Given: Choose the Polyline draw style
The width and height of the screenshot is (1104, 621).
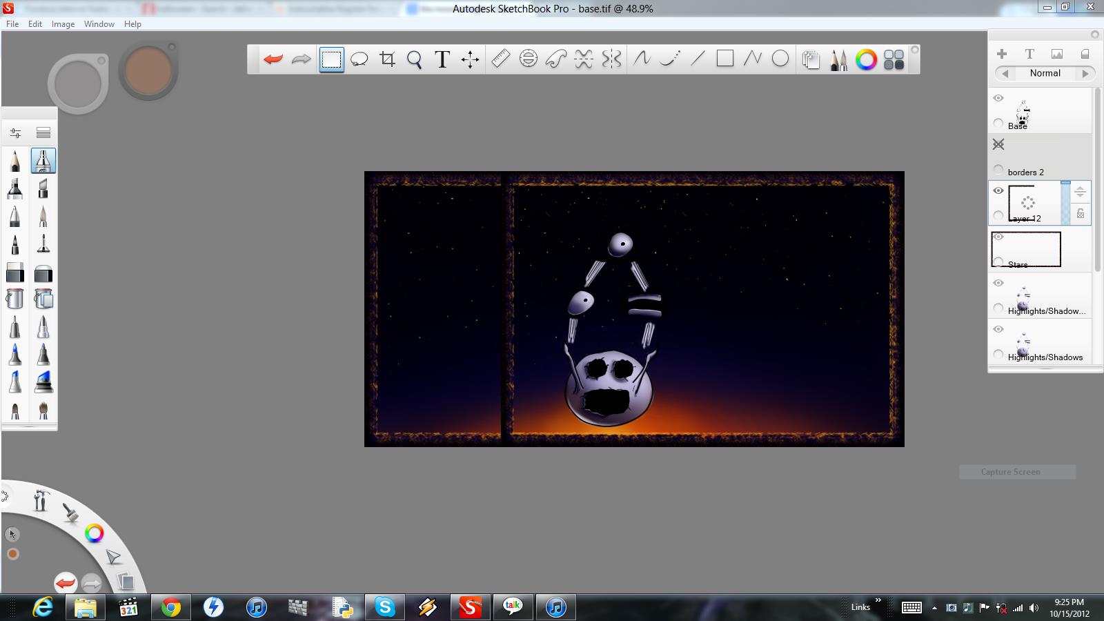Looking at the screenshot, I should coord(752,59).
